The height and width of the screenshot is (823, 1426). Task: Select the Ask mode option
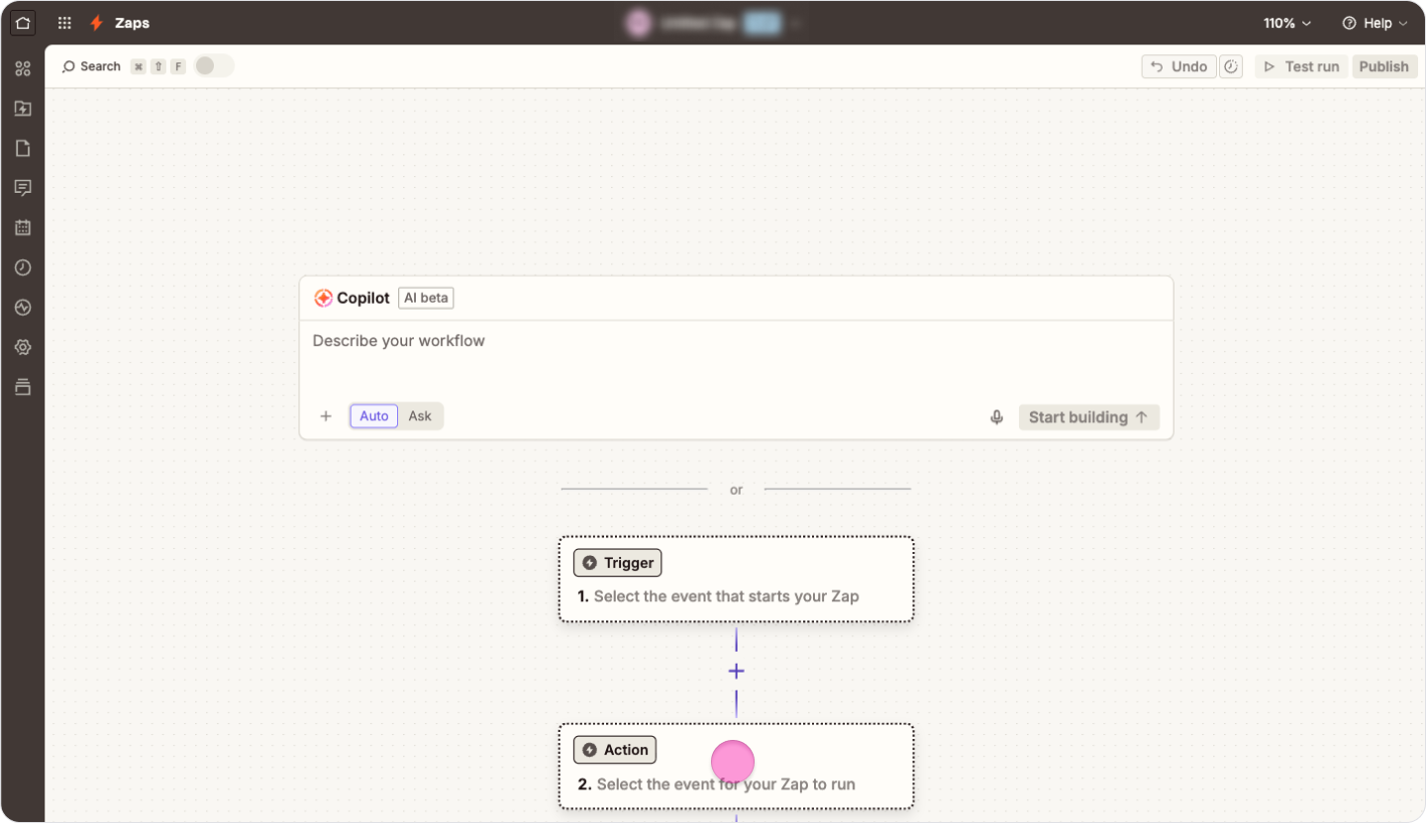[x=420, y=416]
